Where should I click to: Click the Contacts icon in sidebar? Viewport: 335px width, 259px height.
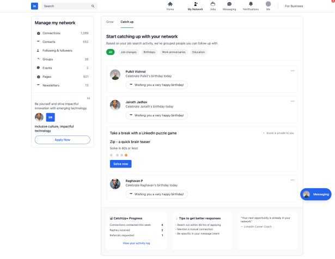[x=39, y=41]
